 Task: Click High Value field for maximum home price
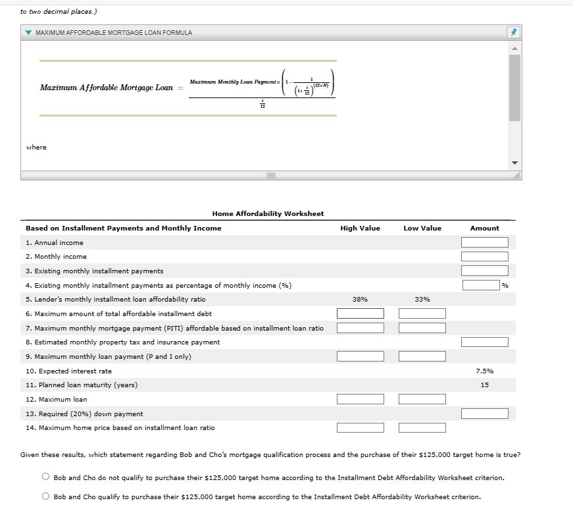click(x=361, y=427)
